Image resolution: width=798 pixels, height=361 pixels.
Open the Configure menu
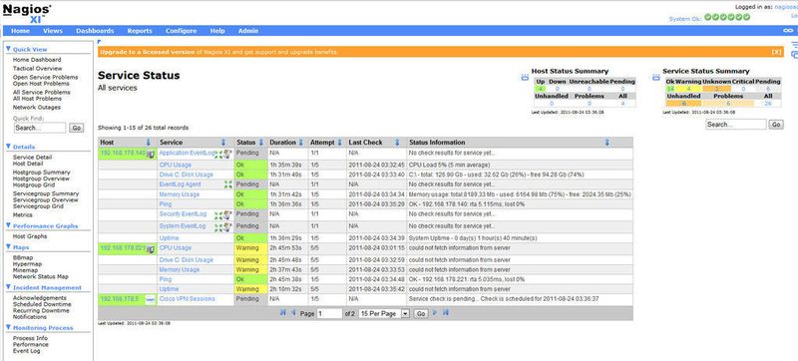click(x=181, y=31)
